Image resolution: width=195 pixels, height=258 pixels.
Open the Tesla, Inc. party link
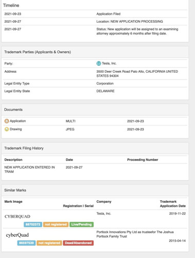109,63
